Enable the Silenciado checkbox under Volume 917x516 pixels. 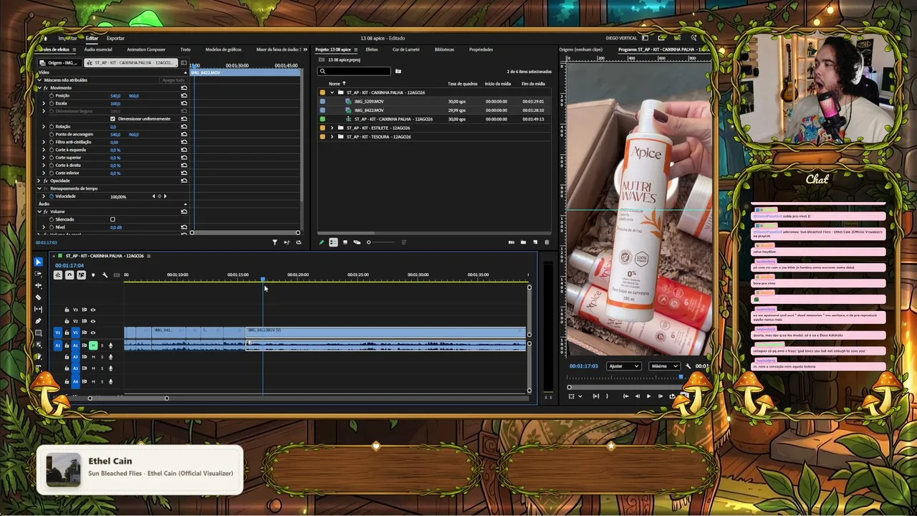[x=112, y=219]
